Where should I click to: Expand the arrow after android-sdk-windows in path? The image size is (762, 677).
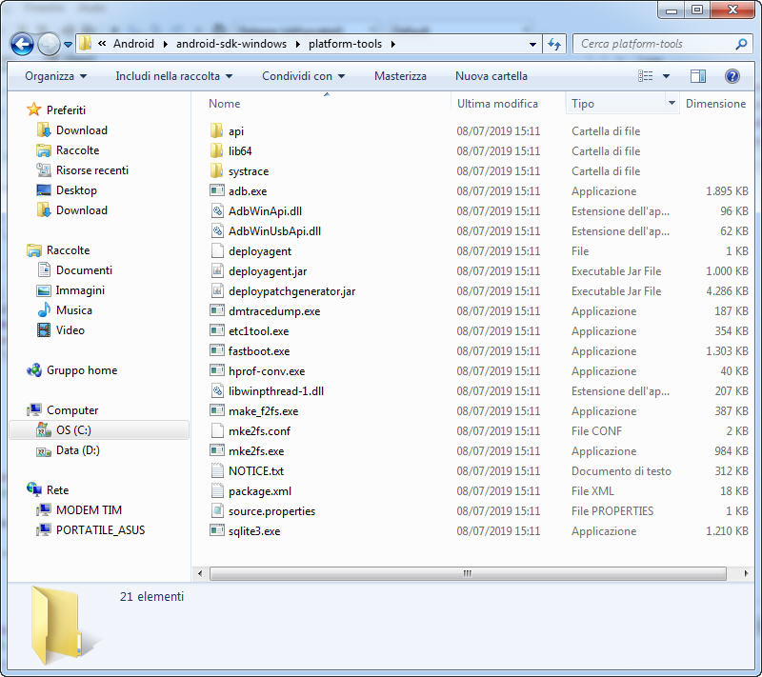[x=297, y=44]
